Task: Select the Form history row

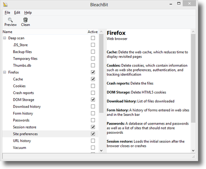Action: [x=50, y=113]
